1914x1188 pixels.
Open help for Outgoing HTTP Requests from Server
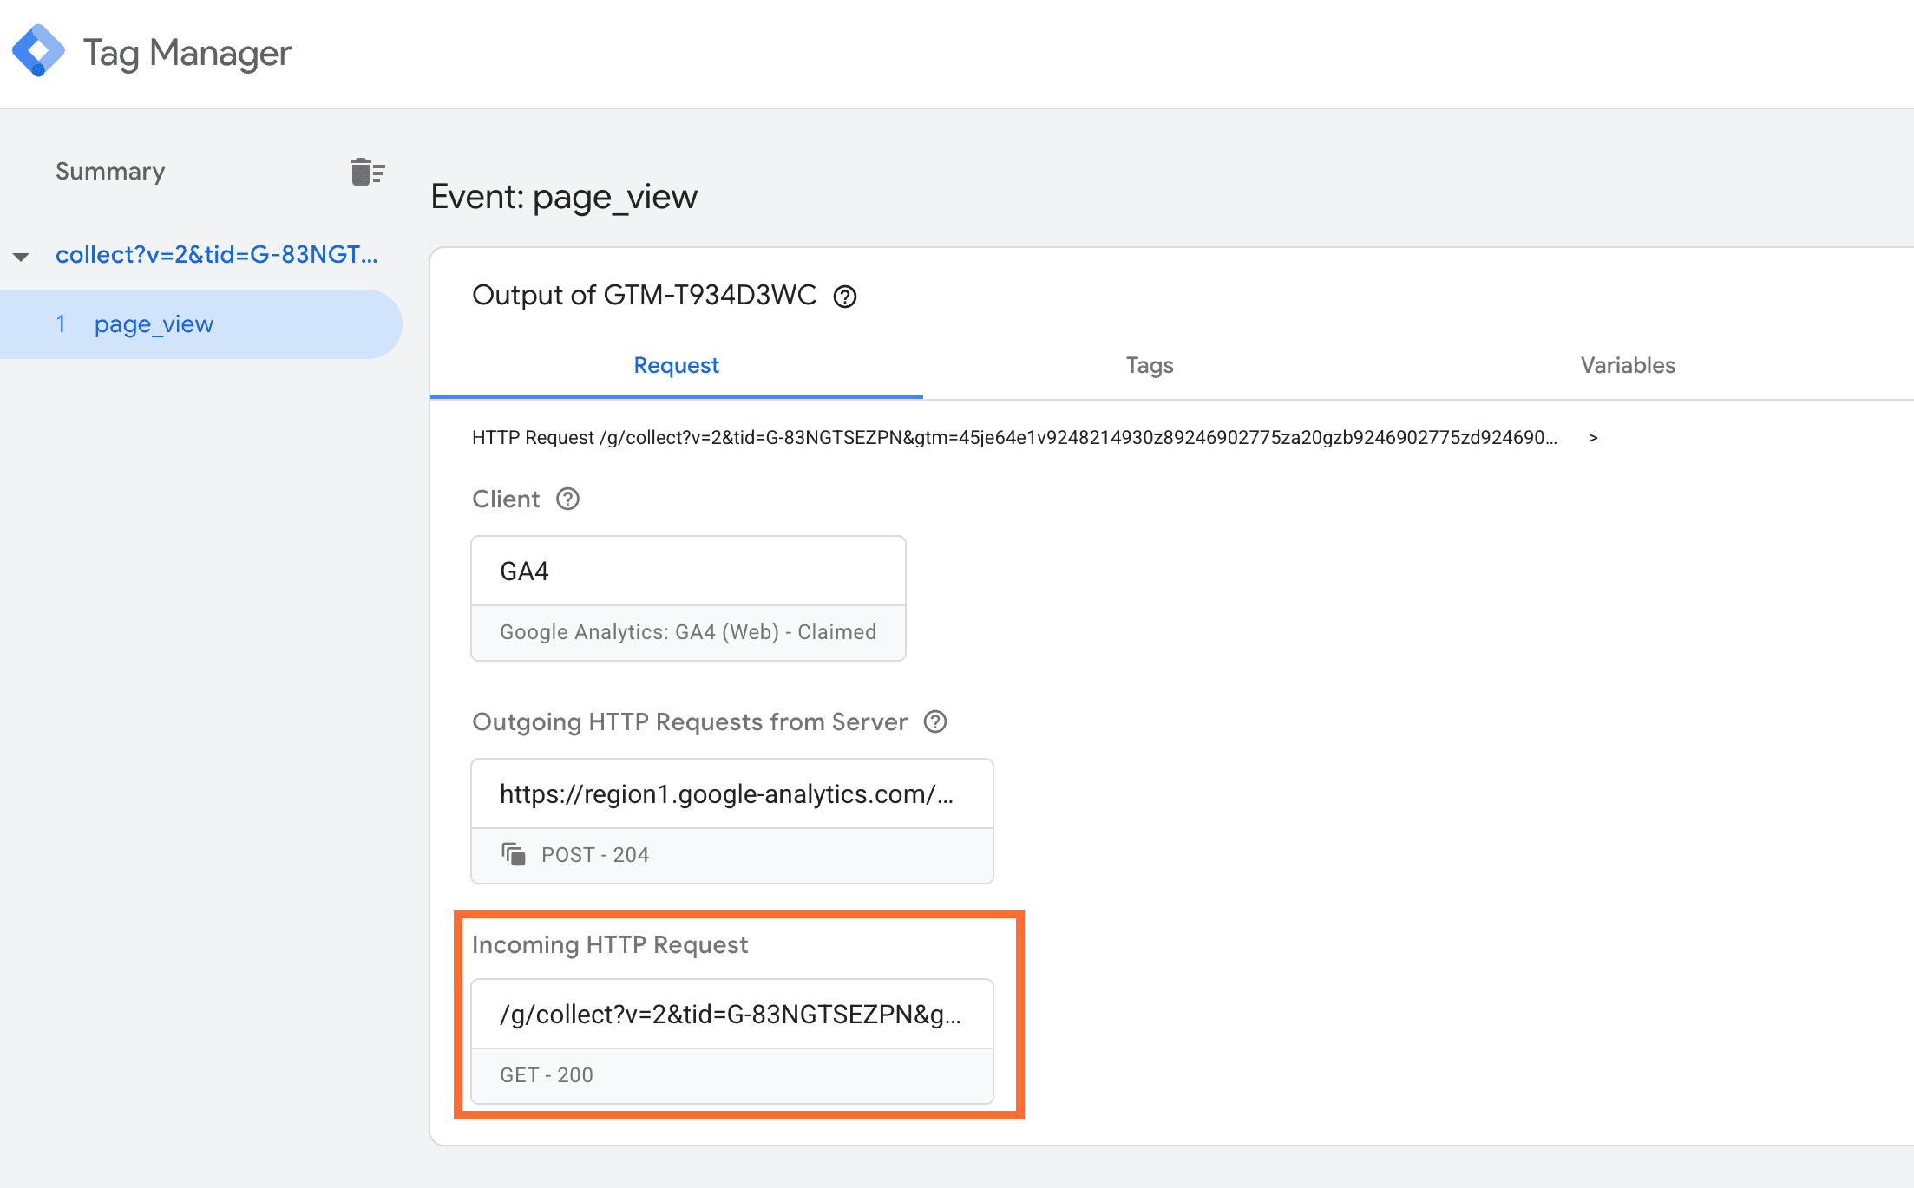[x=935, y=721]
